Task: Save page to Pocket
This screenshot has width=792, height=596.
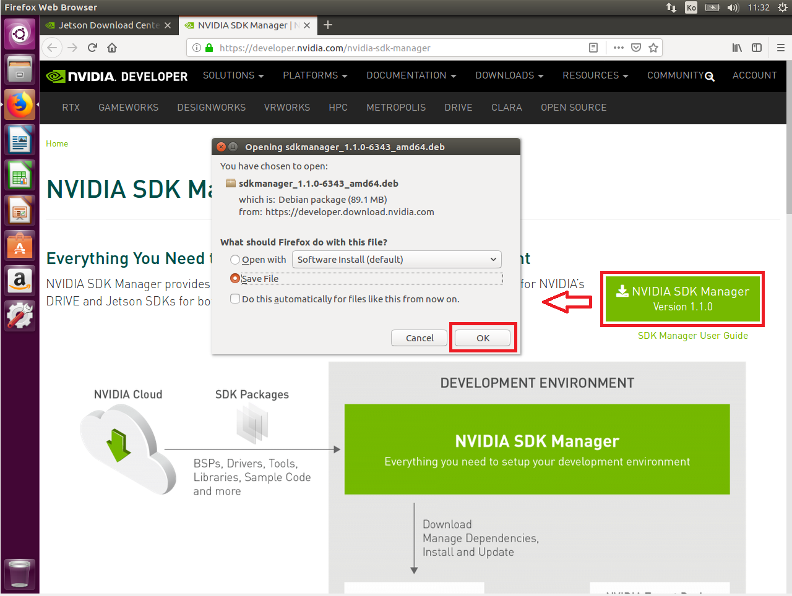Action: (x=636, y=48)
